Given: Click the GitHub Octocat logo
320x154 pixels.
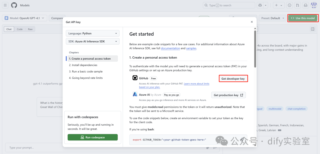Looking at the screenshot, I should (x=14, y=5).
